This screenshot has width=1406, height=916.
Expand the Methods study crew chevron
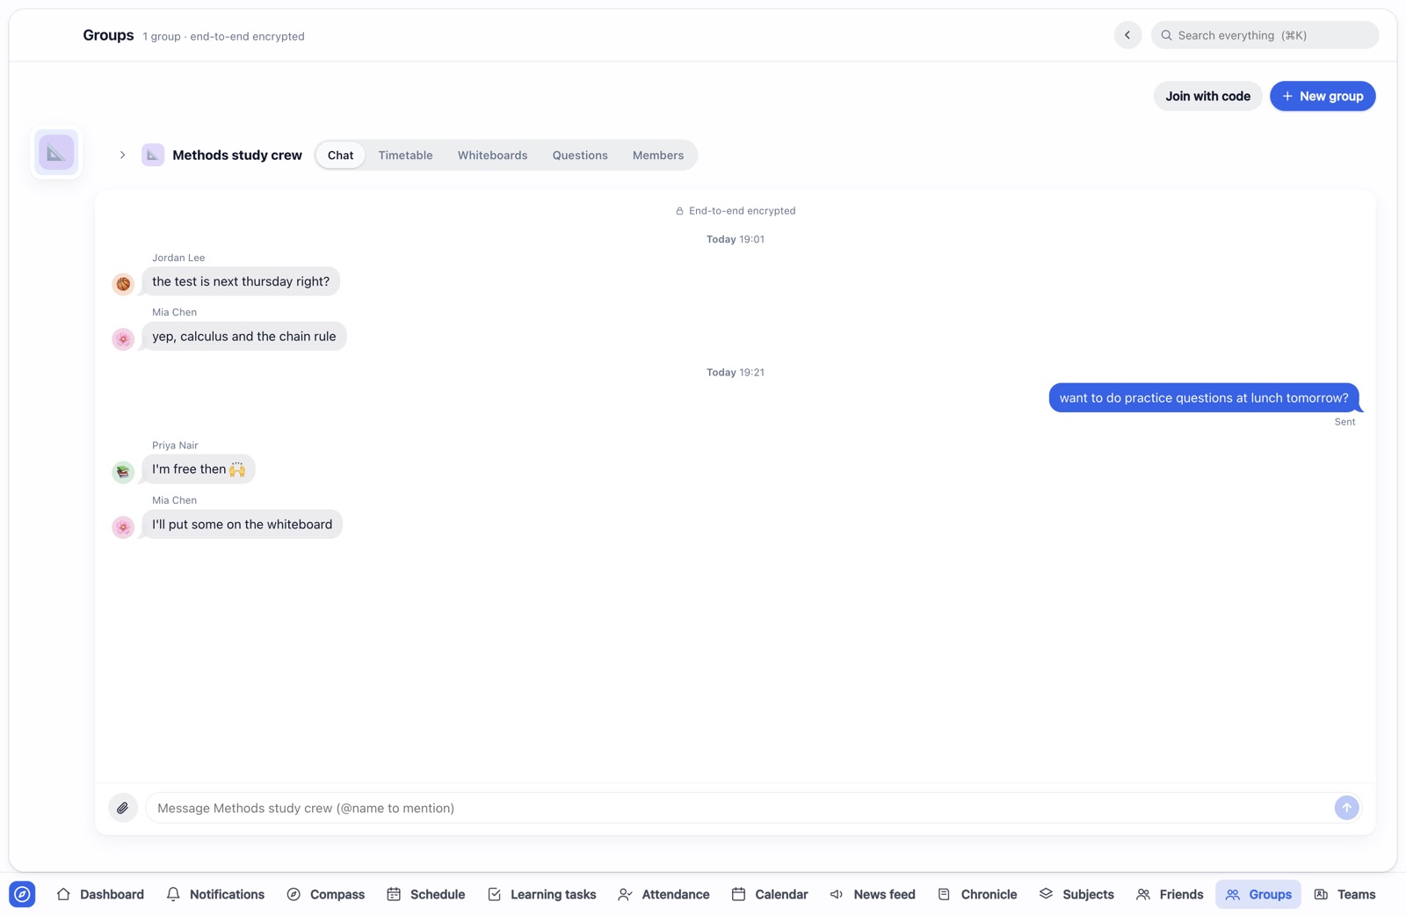pos(122,155)
